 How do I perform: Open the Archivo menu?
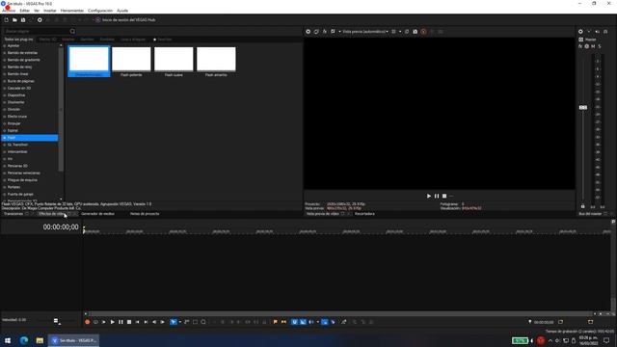coord(9,11)
